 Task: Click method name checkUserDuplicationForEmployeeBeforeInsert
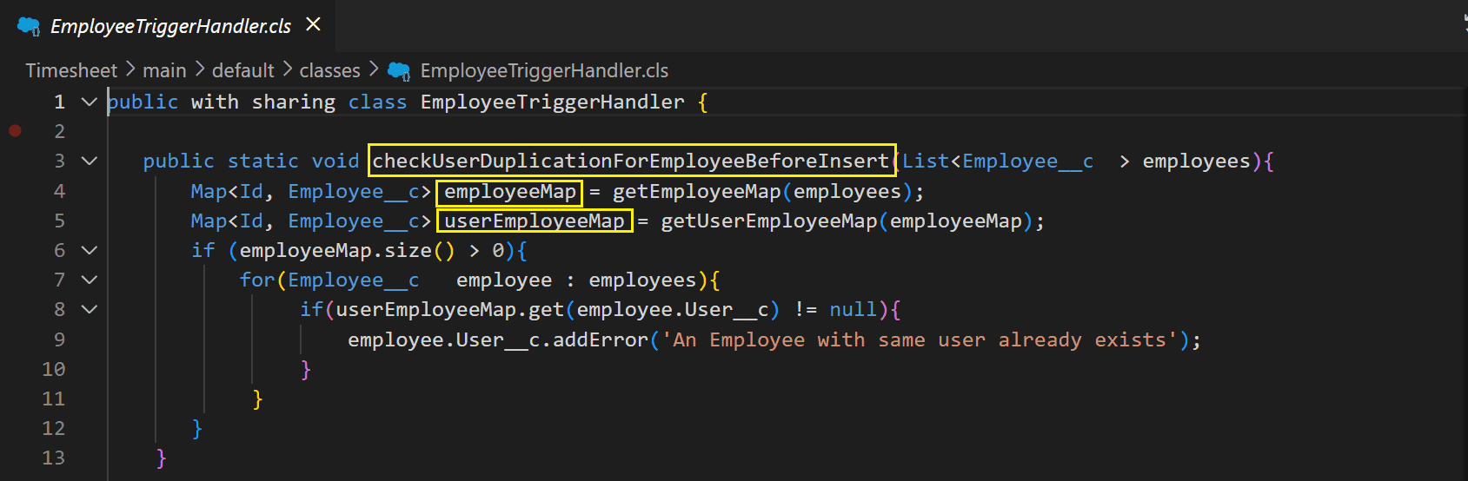[631, 161]
